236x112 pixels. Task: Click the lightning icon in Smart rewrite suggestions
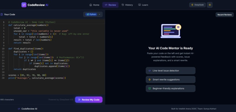click(149, 80)
